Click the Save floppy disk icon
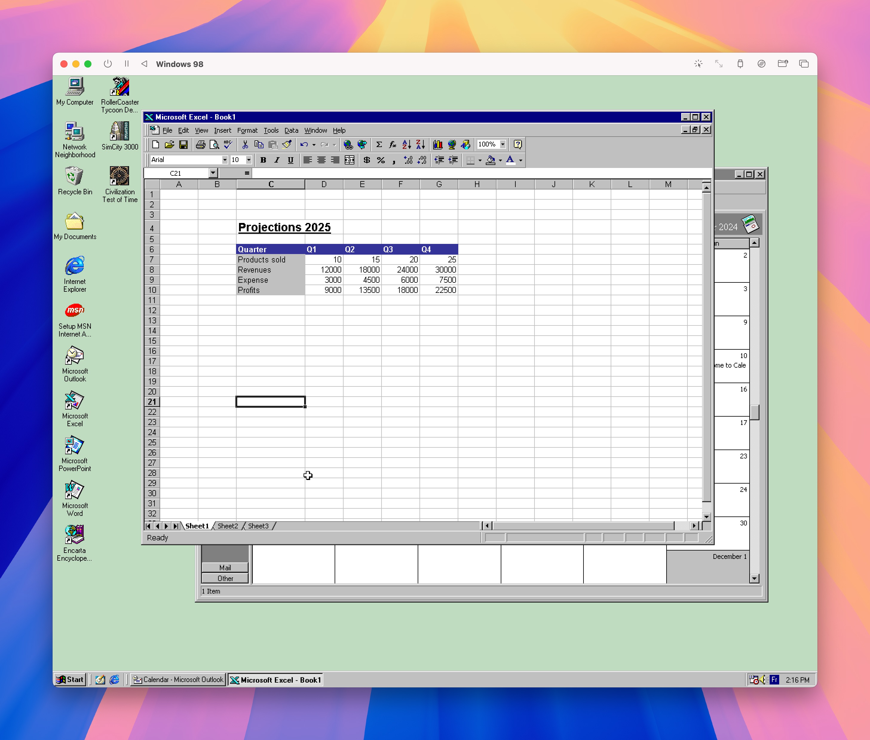The width and height of the screenshot is (870, 740). 183,145
